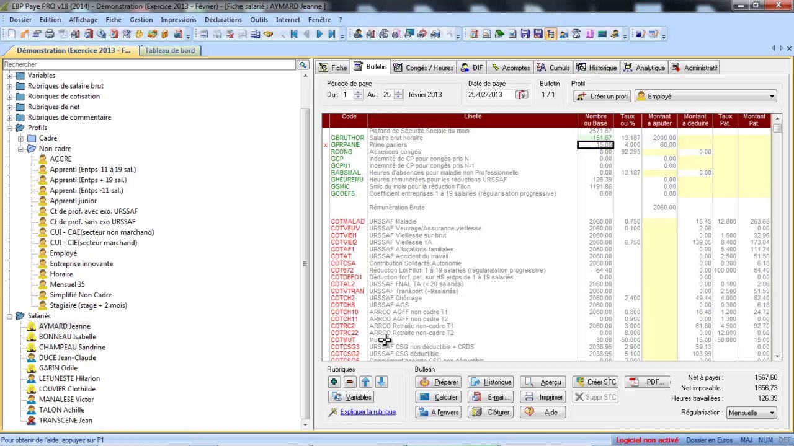Click the Rubriques de net folder icon
The height and width of the screenshot is (446, 794).
click(20, 107)
